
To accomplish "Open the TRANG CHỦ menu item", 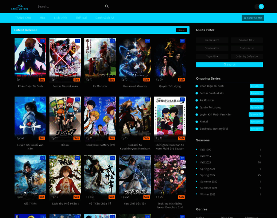I will point(23,18).
